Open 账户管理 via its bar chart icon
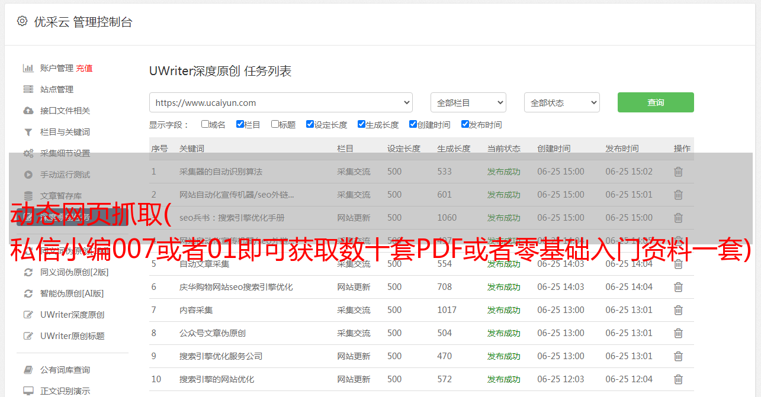 (x=28, y=68)
